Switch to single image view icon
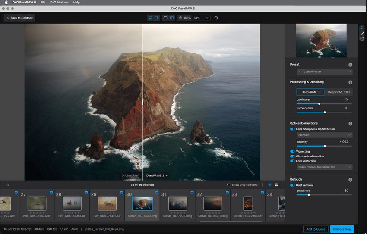 (x=165, y=18)
